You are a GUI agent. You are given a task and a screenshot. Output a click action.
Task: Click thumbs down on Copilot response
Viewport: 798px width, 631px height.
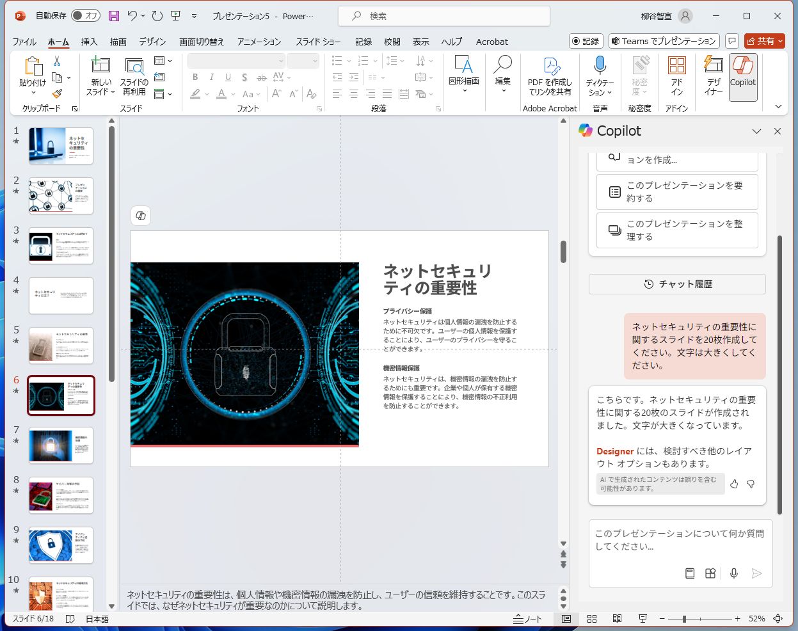[x=751, y=484]
